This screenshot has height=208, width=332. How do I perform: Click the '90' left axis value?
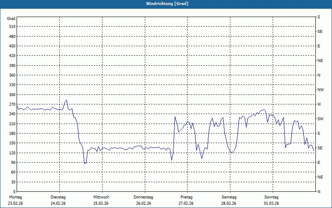[x=14, y=162]
